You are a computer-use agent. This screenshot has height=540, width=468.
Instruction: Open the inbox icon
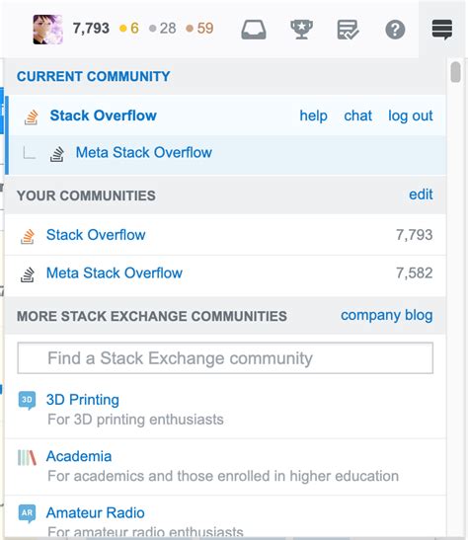[x=254, y=30]
